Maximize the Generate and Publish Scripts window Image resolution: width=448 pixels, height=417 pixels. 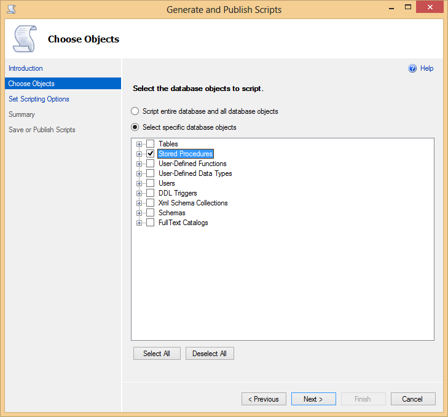coord(408,7)
